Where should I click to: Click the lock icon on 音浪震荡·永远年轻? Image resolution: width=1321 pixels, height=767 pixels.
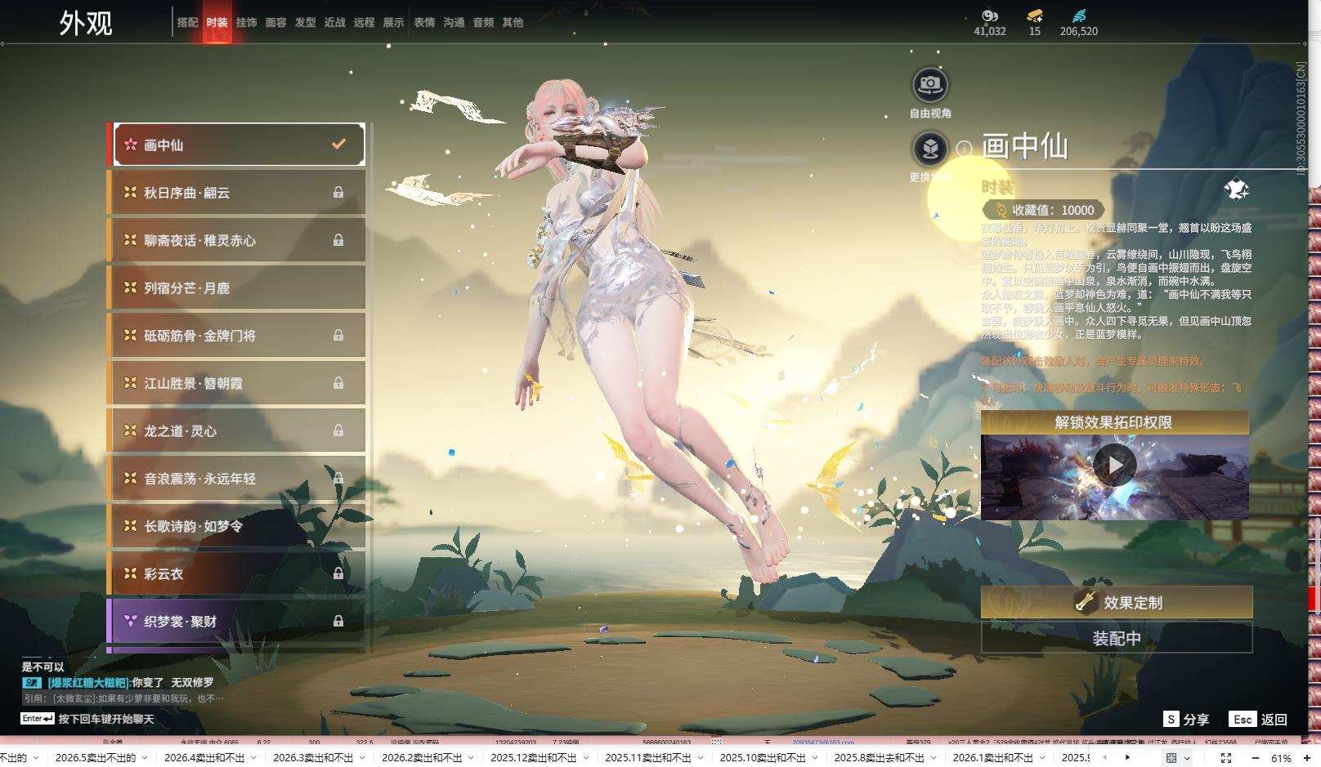pyautogui.click(x=338, y=479)
